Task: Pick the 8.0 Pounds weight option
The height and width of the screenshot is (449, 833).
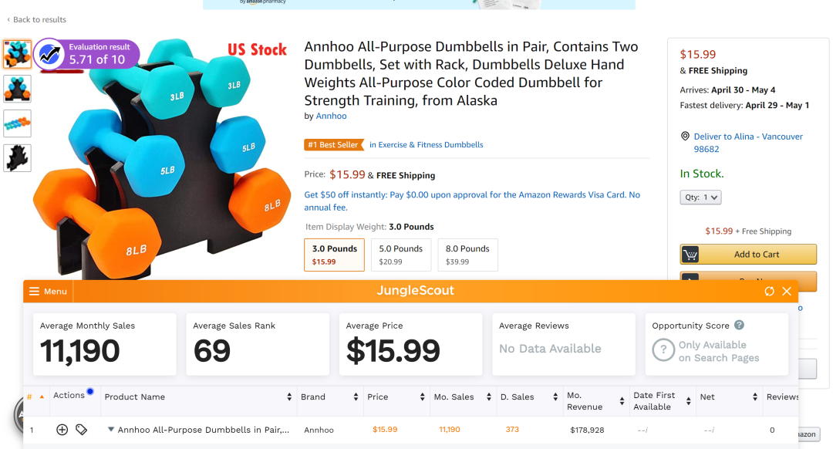Action: (x=467, y=255)
